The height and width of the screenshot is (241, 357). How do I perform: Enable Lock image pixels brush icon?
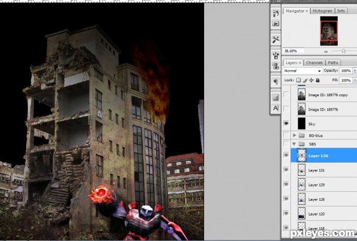click(x=305, y=80)
